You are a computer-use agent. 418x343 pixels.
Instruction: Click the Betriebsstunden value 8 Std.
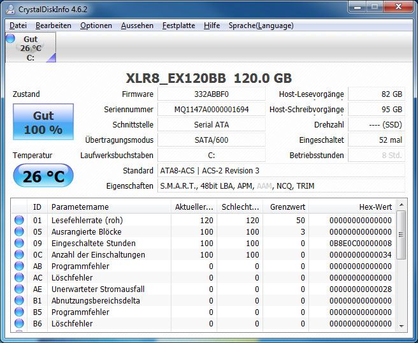(377, 155)
